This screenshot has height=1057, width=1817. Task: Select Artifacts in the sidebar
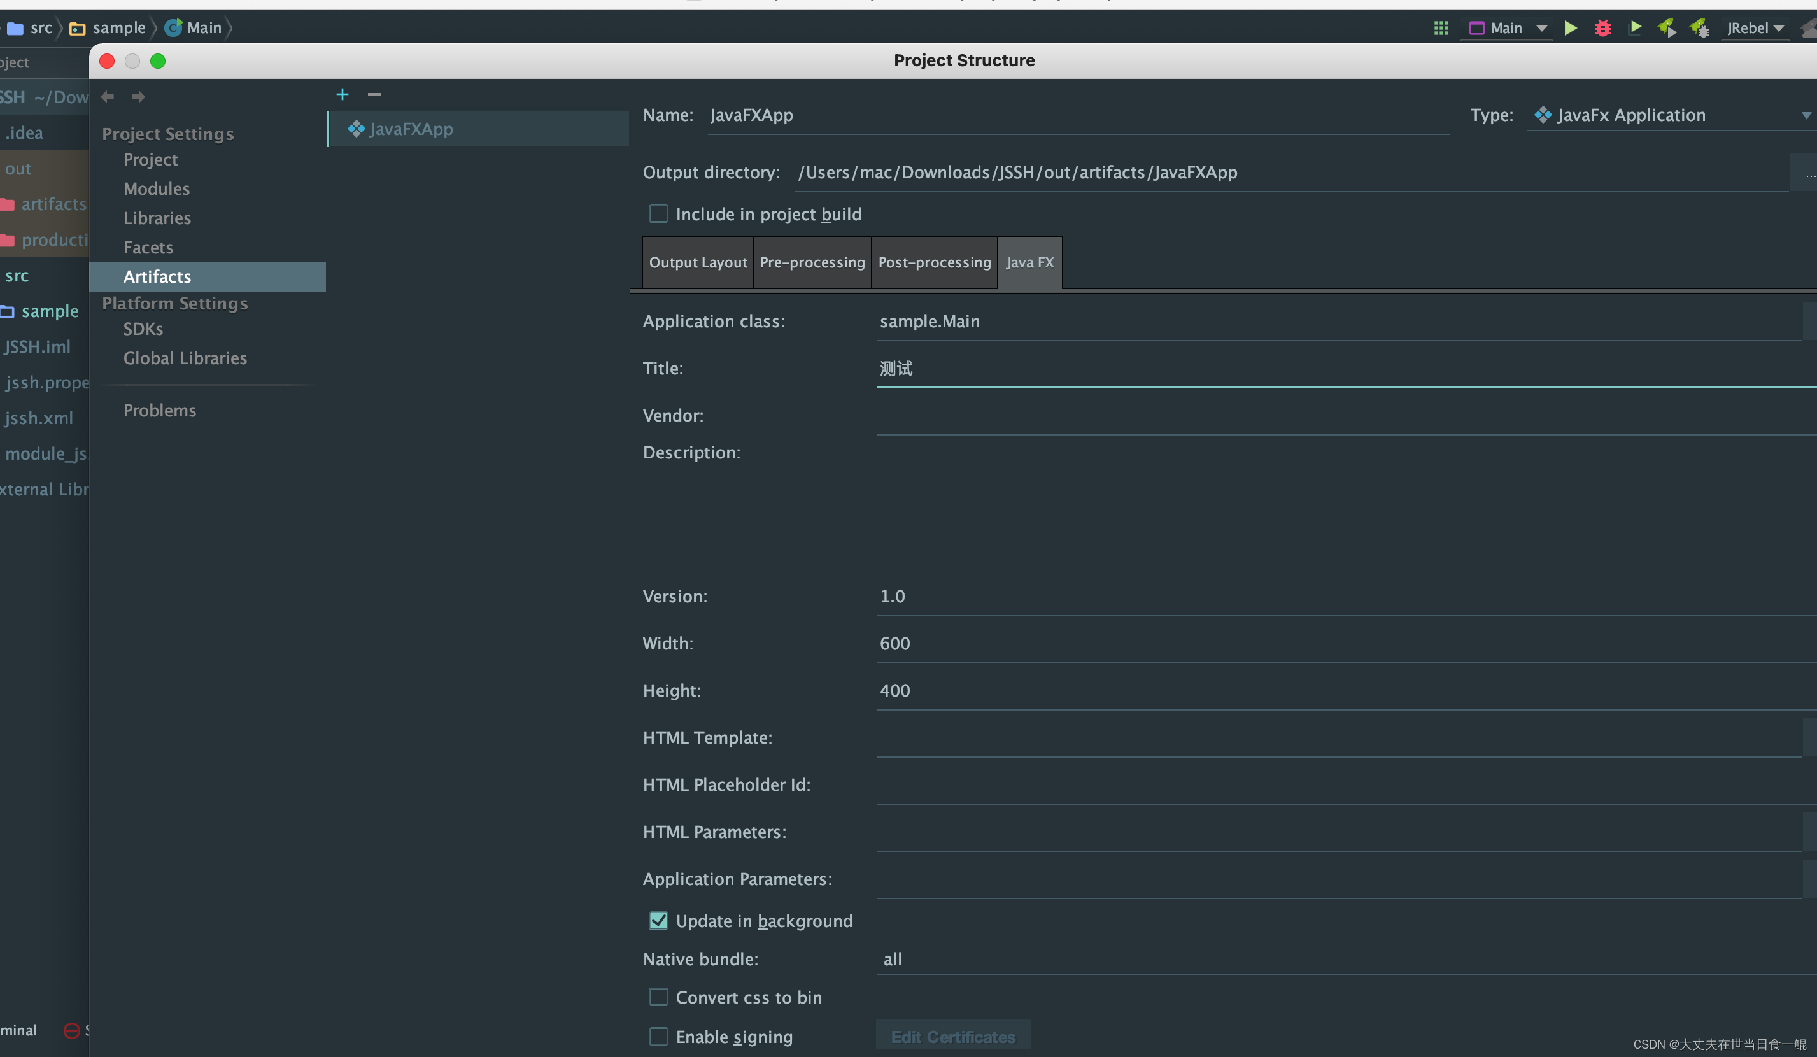(208, 277)
